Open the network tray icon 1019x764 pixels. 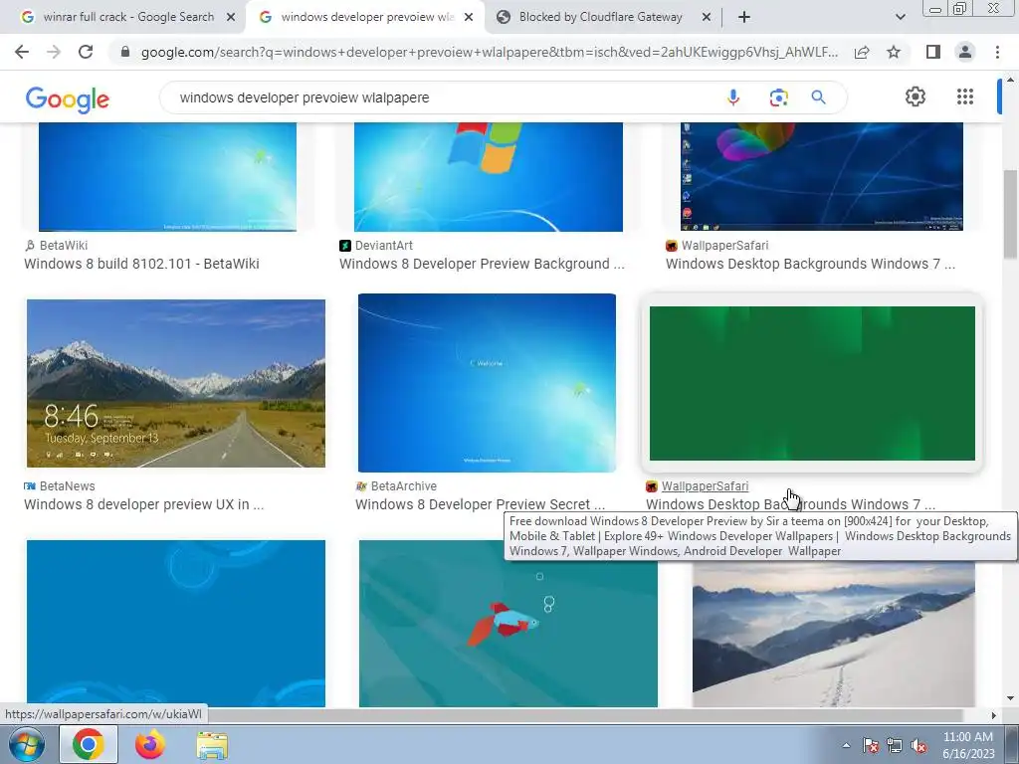895,746
